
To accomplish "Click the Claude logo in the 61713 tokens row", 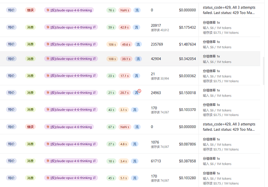I will (48, 161).
